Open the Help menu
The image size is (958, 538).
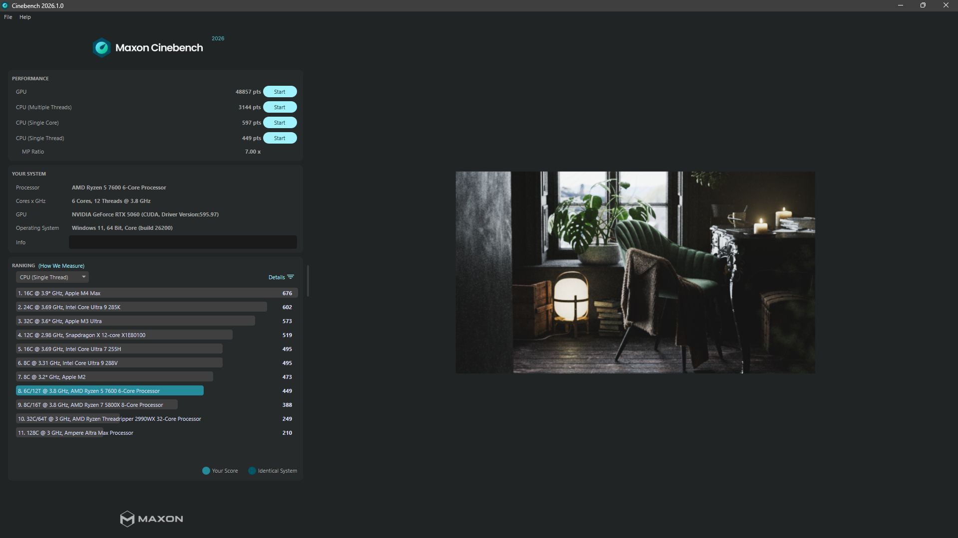(x=25, y=17)
